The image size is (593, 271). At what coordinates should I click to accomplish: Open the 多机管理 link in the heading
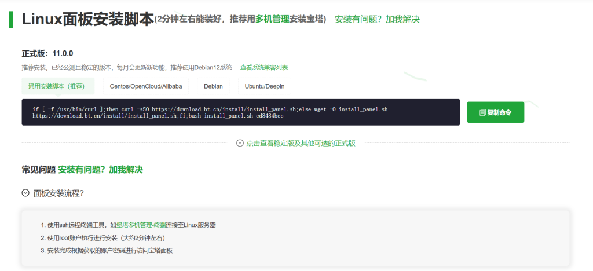tap(272, 19)
